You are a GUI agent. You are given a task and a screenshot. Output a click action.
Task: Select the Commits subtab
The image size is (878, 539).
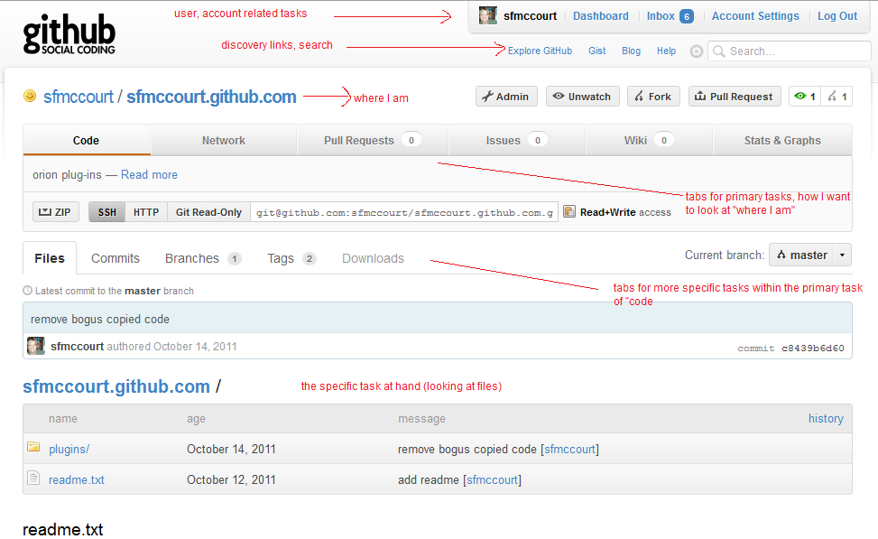click(116, 258)
